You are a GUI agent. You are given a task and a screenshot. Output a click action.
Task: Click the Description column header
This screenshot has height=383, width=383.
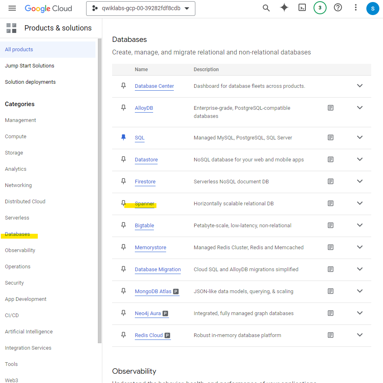point(206,70)
